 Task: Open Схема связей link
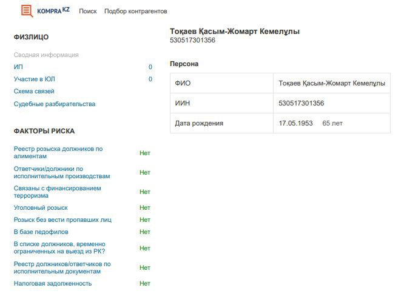(34, 91)
